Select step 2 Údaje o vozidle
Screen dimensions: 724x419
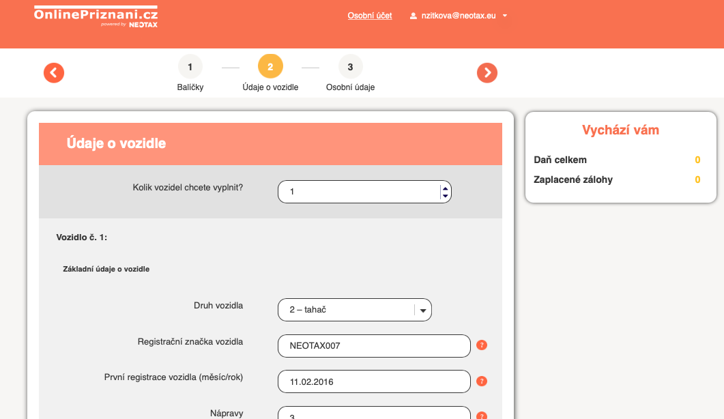point(270,67)
